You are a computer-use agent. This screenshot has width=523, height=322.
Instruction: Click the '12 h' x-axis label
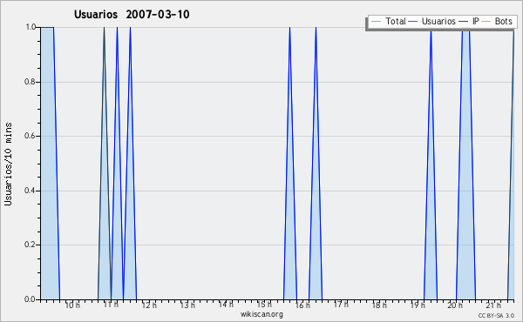pos(149,305)
